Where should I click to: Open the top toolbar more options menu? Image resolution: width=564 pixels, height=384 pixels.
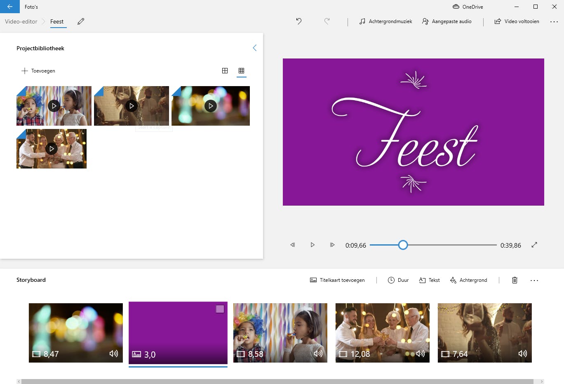(554, 21)
